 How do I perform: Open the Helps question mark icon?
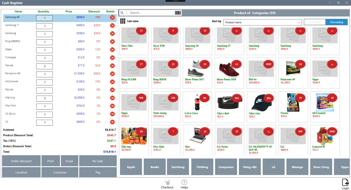[184, 182]
